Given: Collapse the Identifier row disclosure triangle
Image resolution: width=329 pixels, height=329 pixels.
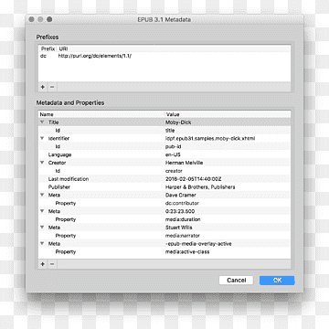Looking at the screenshot, I should click(x=42, y=138).
